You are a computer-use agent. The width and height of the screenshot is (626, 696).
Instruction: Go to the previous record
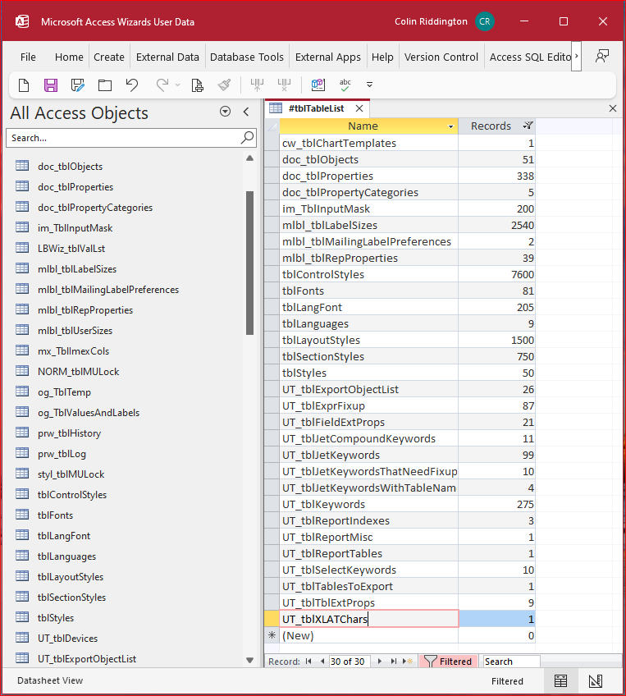(322, 662)
